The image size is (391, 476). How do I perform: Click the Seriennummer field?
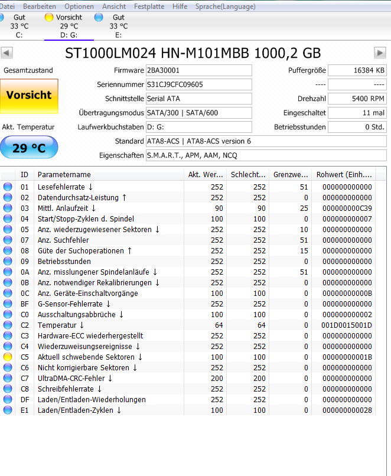(x=199, y=84)
